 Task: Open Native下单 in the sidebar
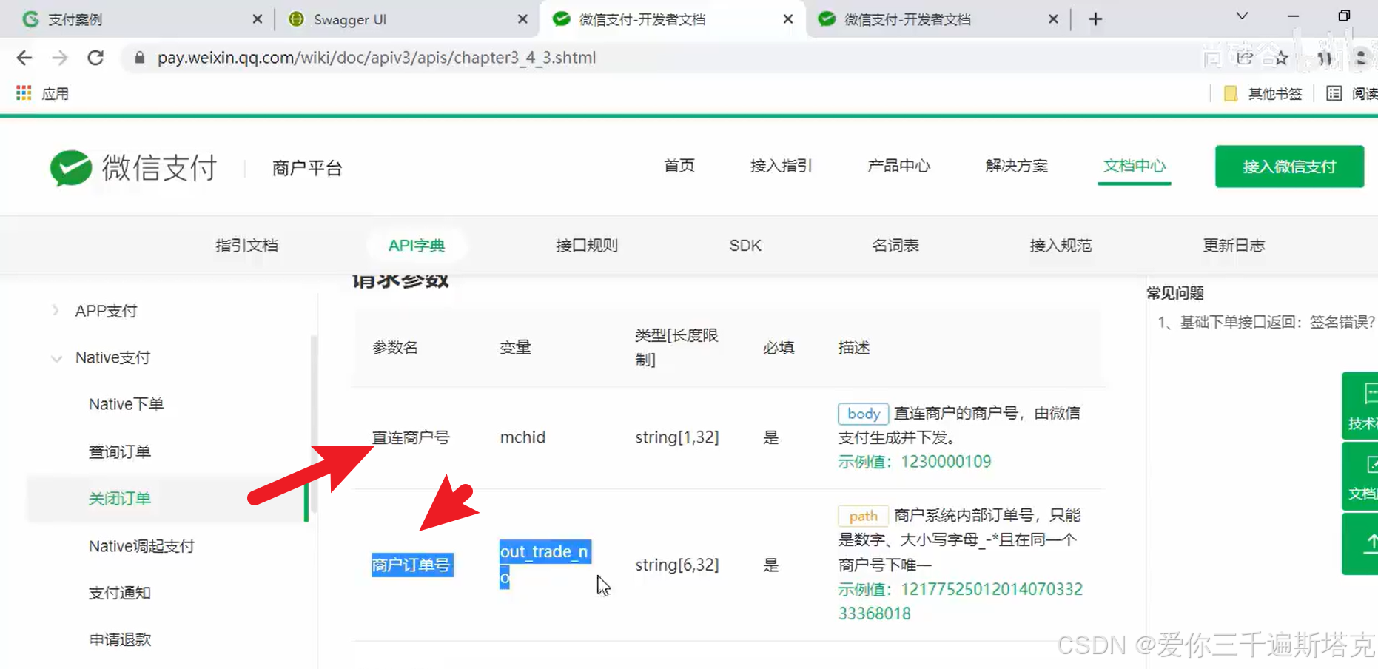[126, 405]
